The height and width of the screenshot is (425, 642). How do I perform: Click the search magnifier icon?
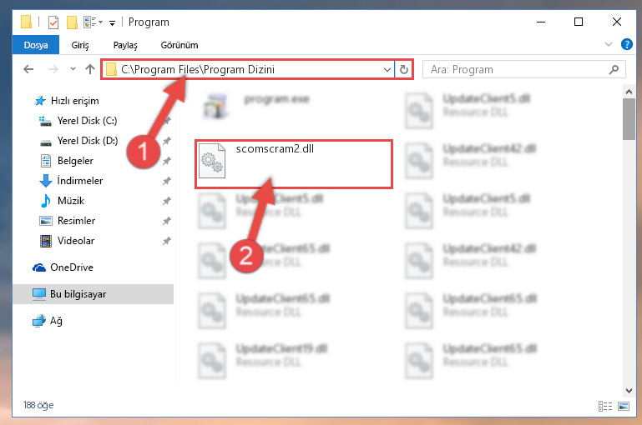point(614,70)
